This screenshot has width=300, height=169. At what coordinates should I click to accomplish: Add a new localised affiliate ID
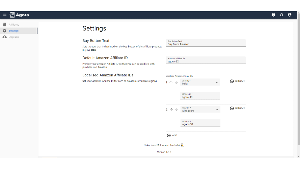(172, 135)
